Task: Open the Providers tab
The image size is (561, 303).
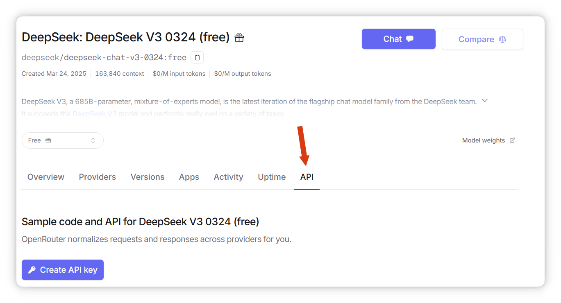Action: 98,177
